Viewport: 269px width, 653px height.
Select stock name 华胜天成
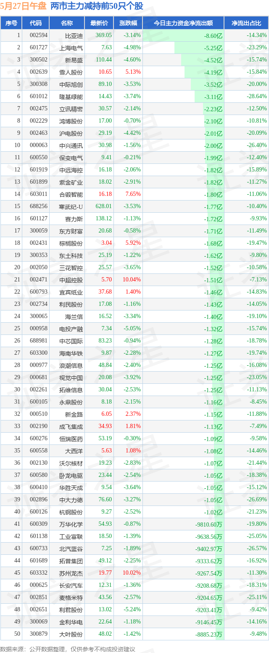(x=71, y=487)
